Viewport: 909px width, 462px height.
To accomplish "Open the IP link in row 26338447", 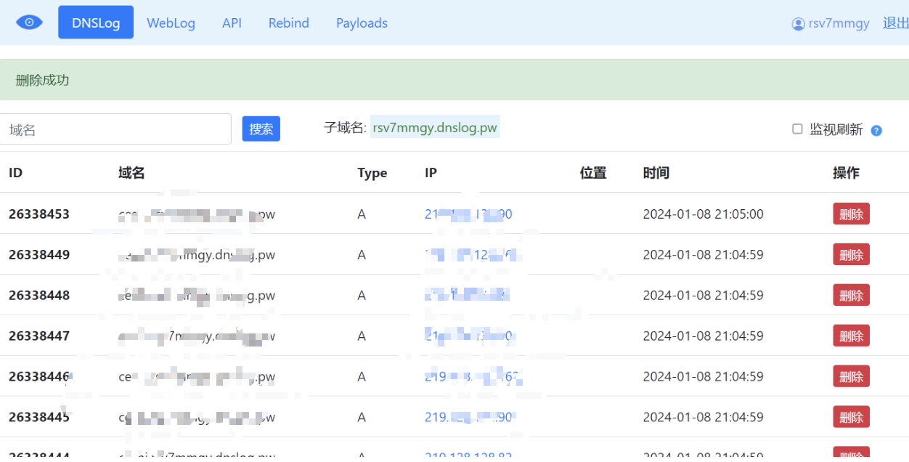I will pyautogui.click(x=470, y=336).
